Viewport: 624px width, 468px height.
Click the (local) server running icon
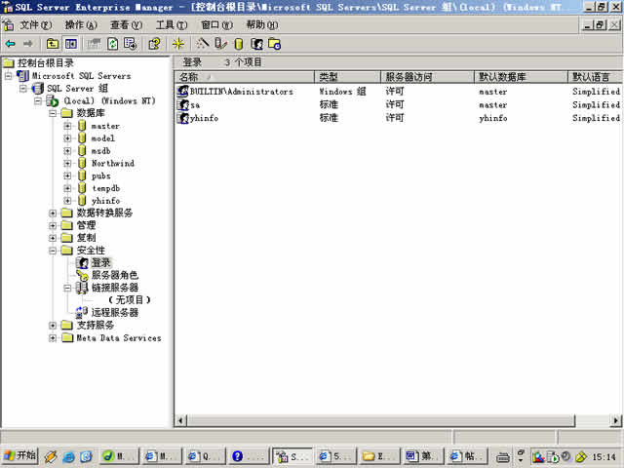click(52, 101)
